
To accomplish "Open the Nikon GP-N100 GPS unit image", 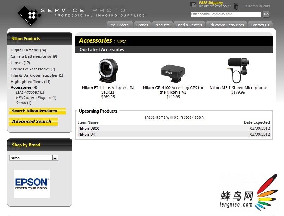I will point(173,73).
